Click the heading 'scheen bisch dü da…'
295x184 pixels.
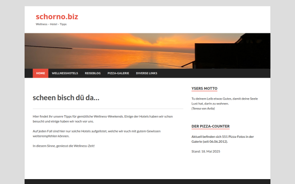point(66,98)
